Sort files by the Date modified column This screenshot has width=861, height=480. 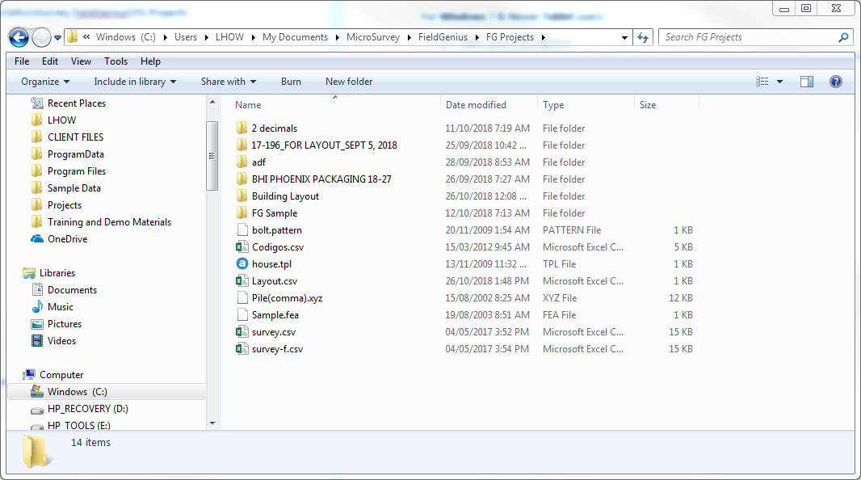[x=477, y=105]
